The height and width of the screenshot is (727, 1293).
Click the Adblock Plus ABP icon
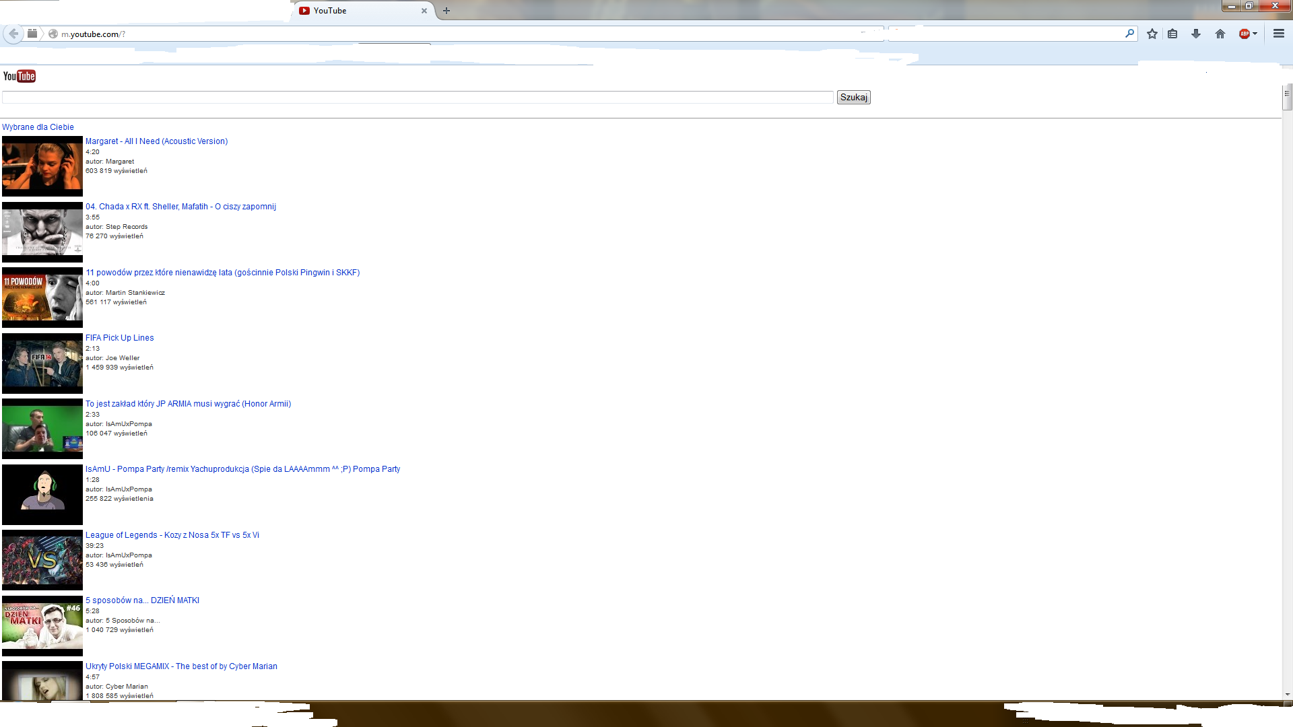[1245, 34]
